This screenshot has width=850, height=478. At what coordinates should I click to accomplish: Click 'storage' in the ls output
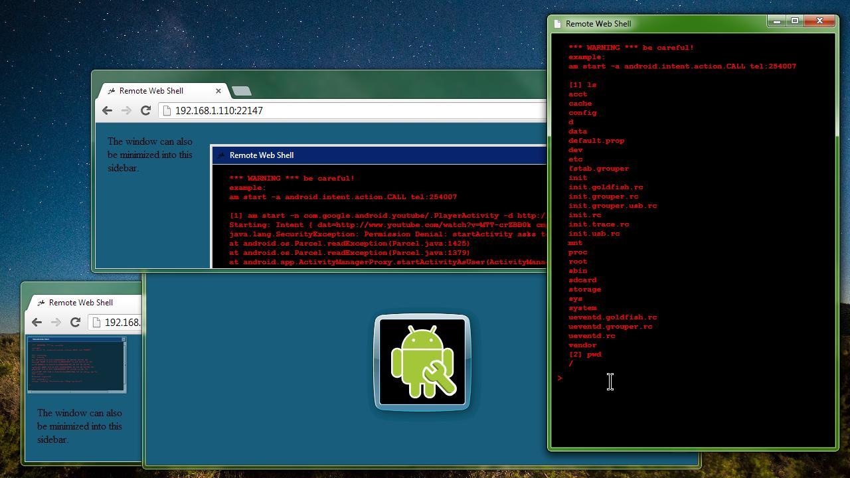pyautogui.click(x=584, y=289)
